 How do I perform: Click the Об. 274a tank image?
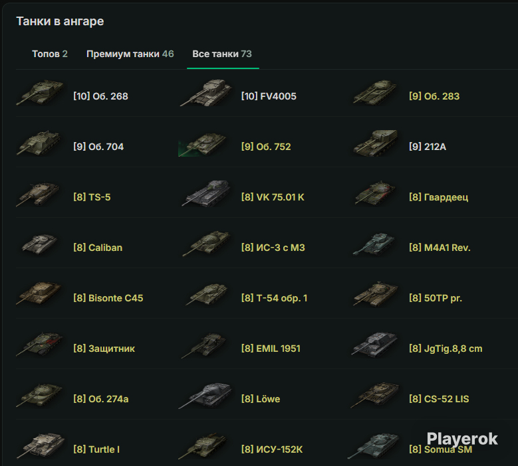[x=40, y=395]
